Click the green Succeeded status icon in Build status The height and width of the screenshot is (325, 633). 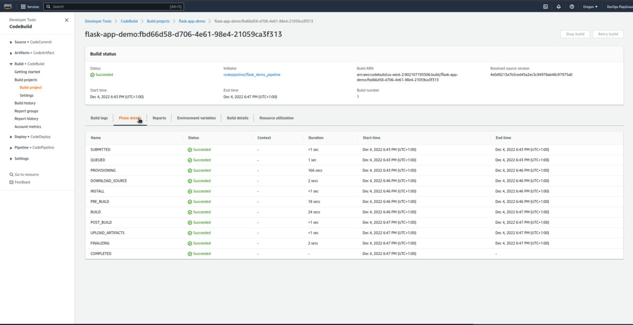click(x=92, y=75)
